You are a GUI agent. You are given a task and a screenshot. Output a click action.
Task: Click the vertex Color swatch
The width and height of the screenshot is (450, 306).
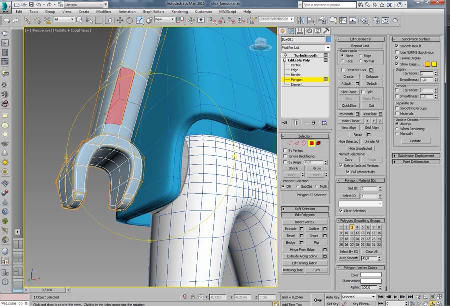[371, 275]
